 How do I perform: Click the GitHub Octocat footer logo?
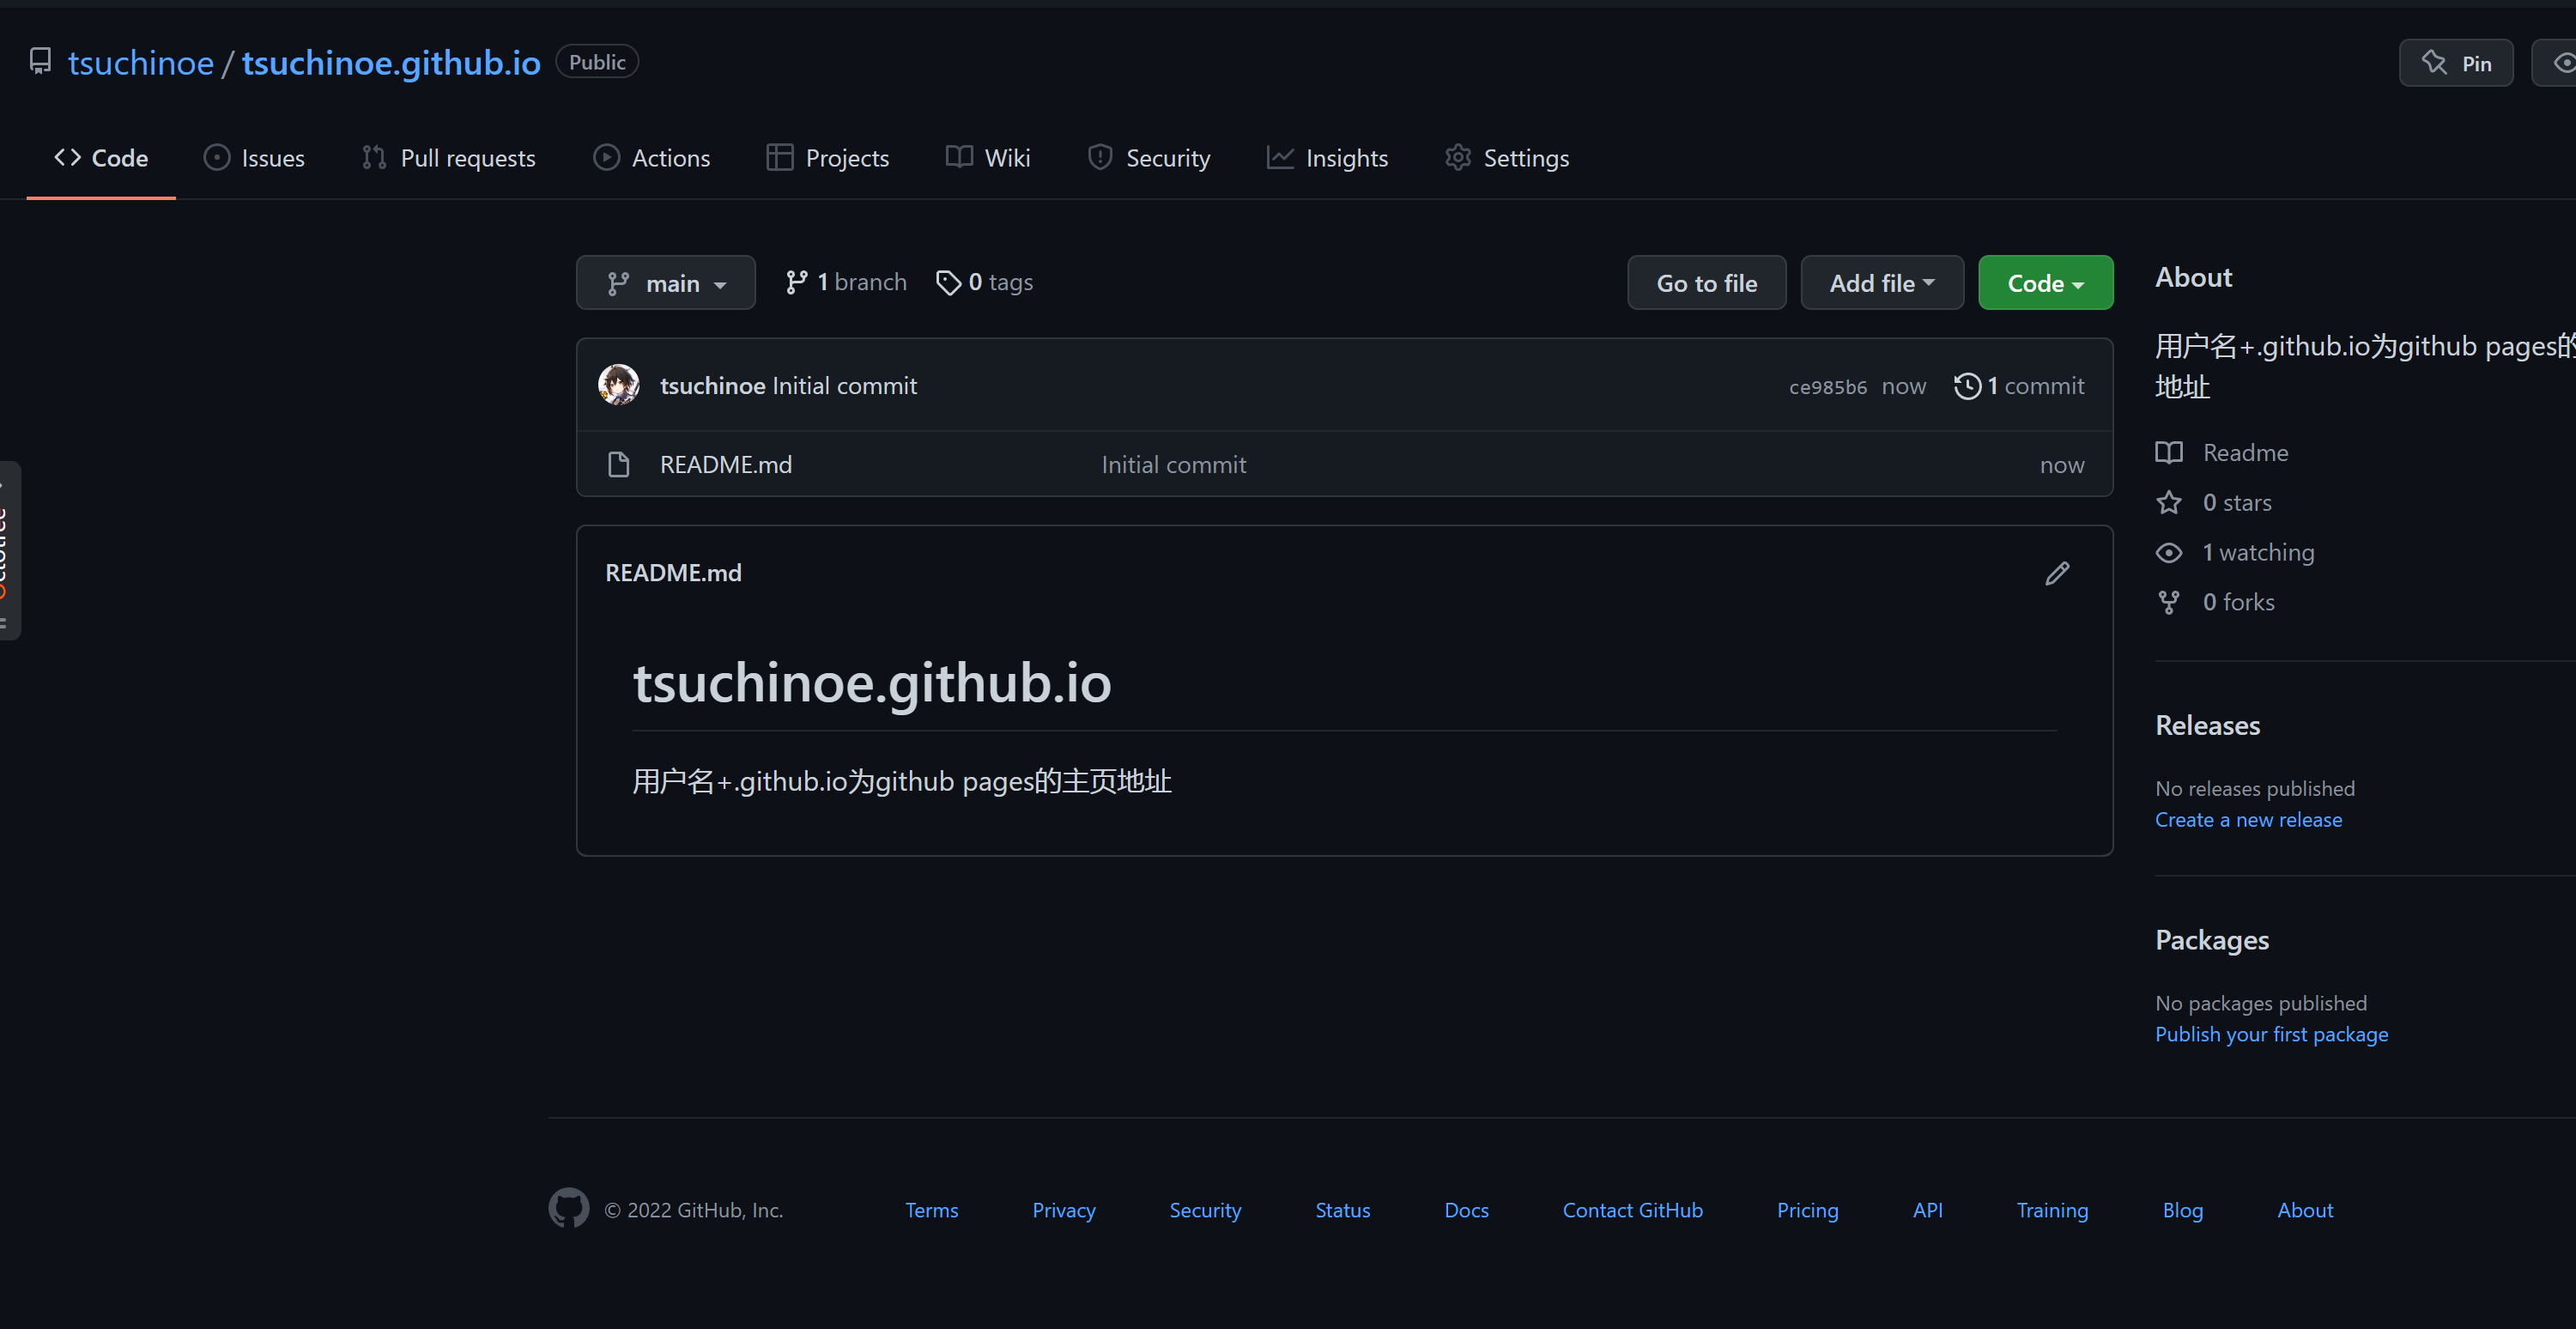569,1209
